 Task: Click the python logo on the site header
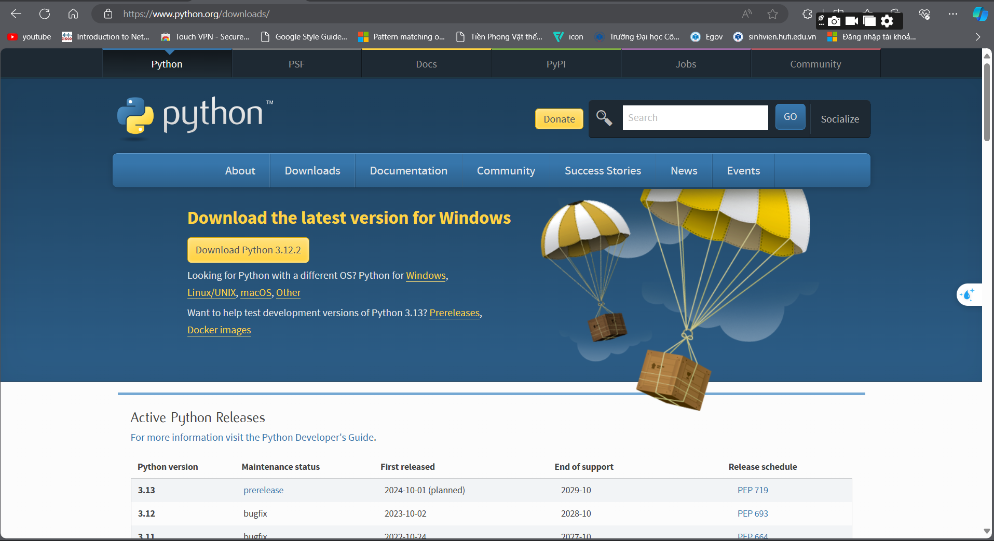195,117
